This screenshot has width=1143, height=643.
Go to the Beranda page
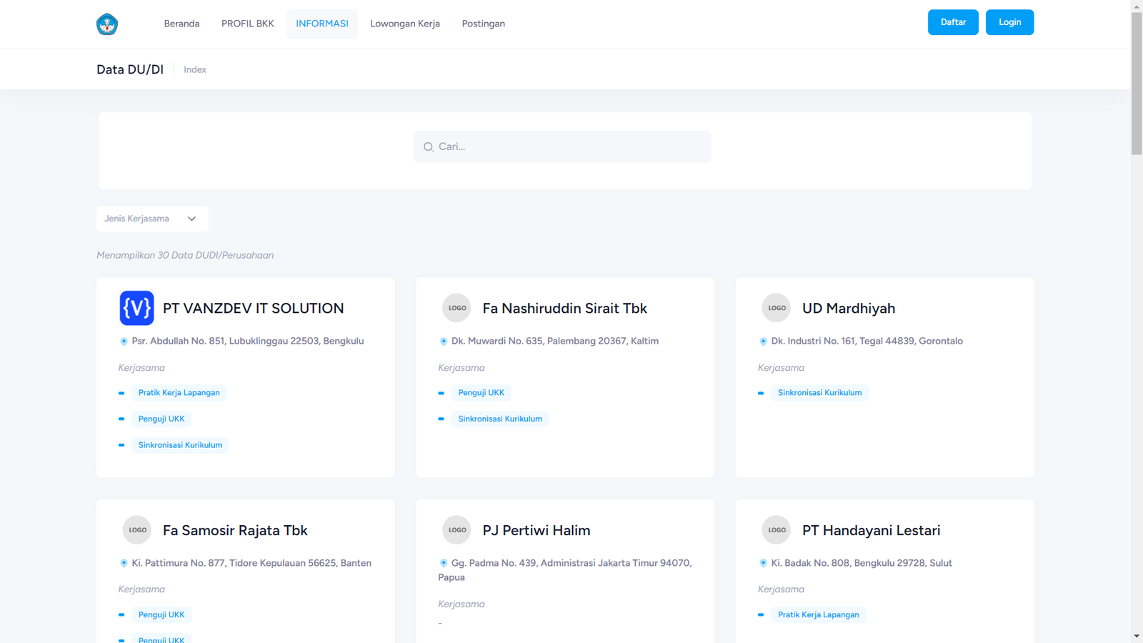click(181, 24)
